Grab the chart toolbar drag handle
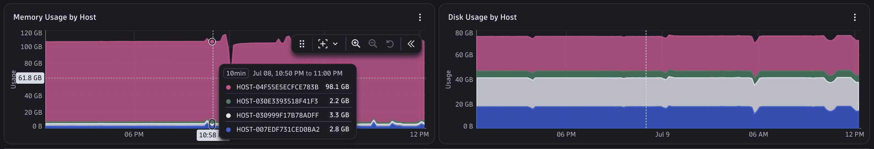 point(302,44)
